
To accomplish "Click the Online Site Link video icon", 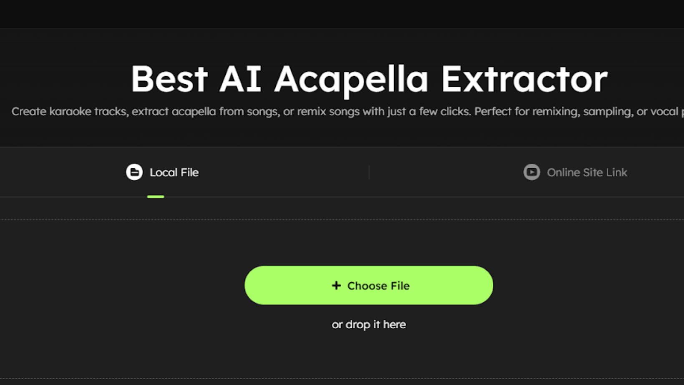I will (531, 172).
